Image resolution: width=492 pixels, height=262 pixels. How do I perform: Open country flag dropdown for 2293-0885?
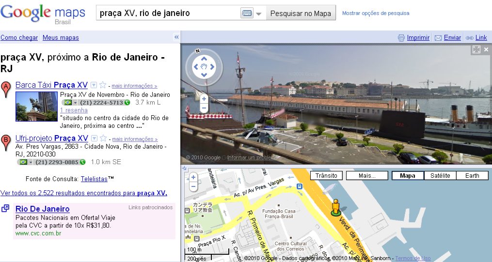[x=25, y=162]
